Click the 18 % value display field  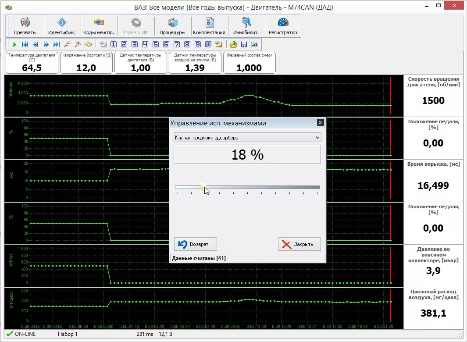[x=247, y=154]
